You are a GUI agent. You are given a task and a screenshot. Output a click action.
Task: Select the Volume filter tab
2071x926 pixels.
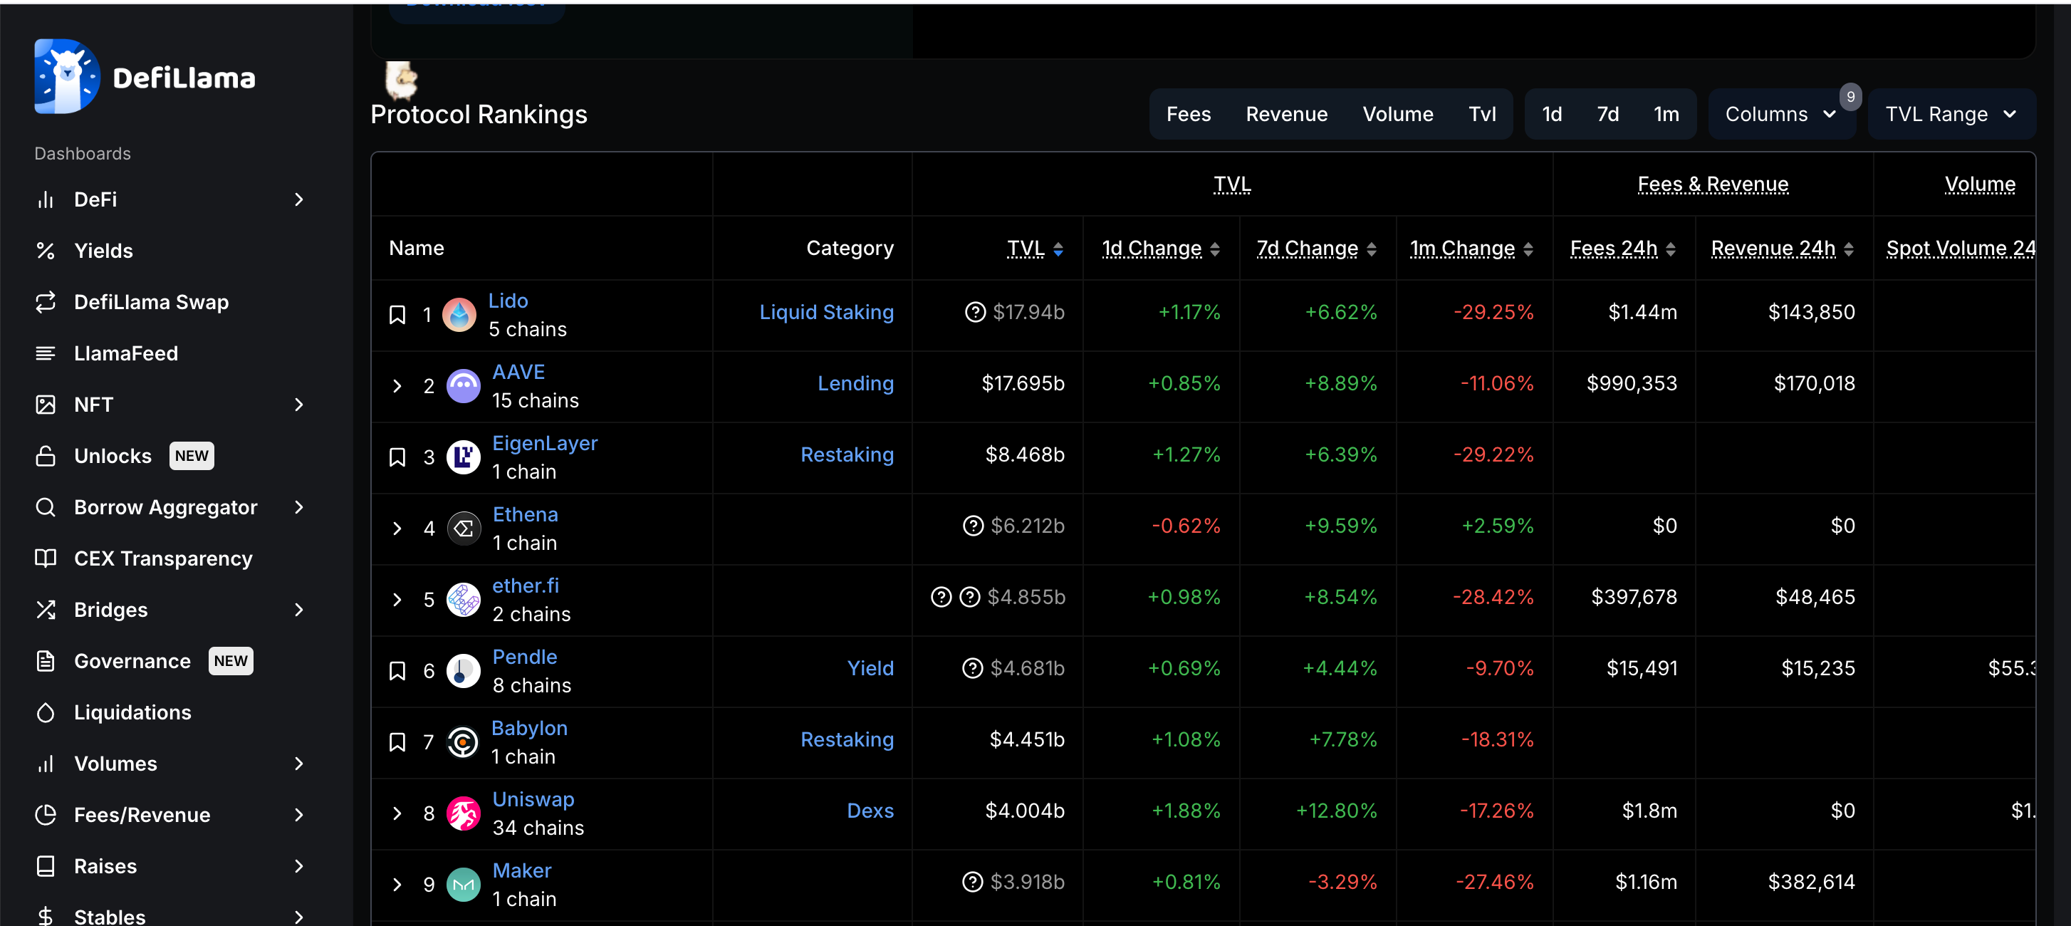click(x=1397, y=114)
